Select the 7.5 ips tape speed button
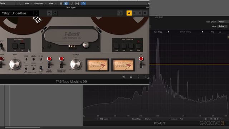 point(15,46)
